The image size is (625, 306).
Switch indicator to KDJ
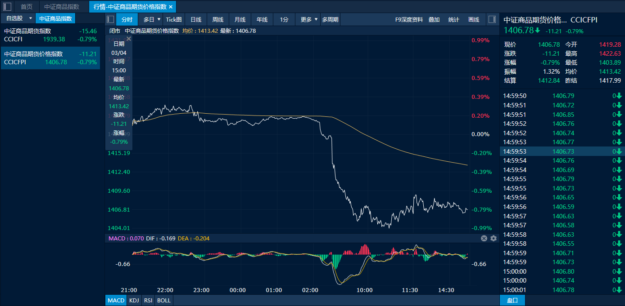134,300
